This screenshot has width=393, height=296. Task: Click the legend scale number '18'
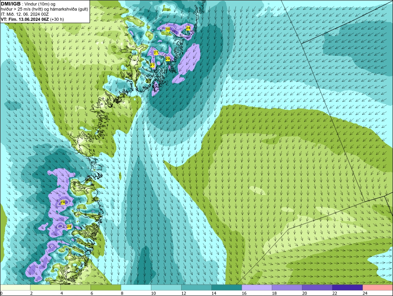click(274, 293)
